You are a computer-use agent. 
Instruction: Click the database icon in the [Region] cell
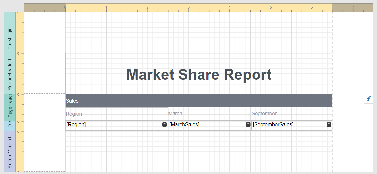tap(164, 124)
